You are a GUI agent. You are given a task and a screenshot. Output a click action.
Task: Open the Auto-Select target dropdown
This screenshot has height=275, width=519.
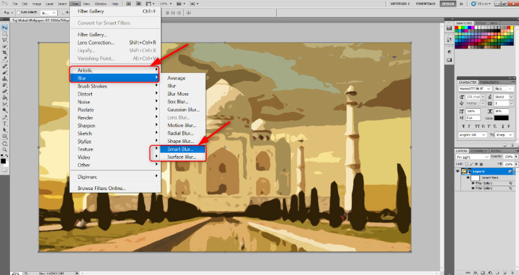pos(48,13)
